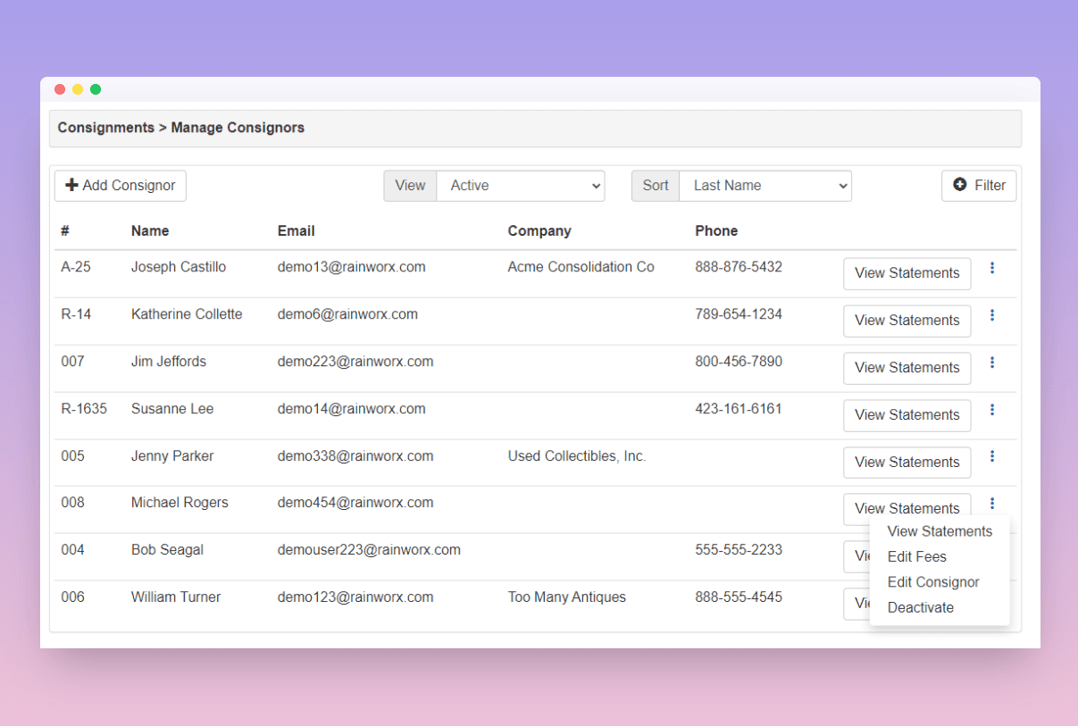
Task: Open the three-dot menu for Jim Jeffords
Action: pyautogui.click(x=992, y=363)
